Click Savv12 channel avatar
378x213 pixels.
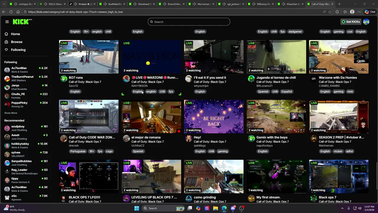click(x=63, y=79)
